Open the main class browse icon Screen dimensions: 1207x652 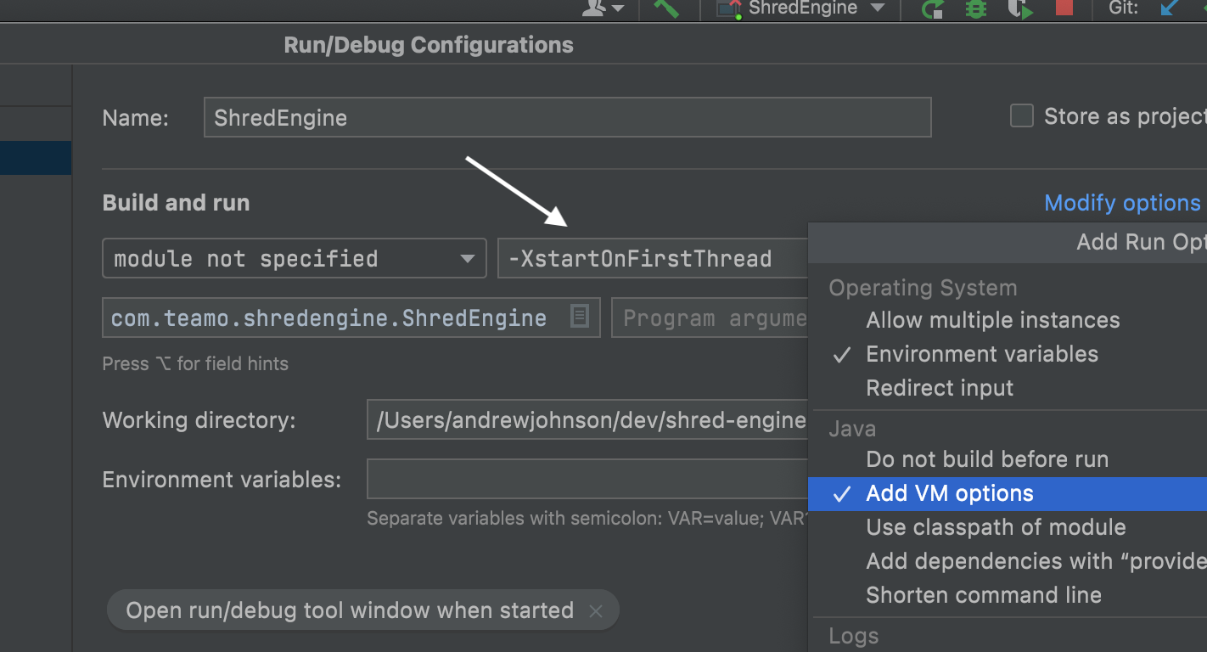point(580,317)
